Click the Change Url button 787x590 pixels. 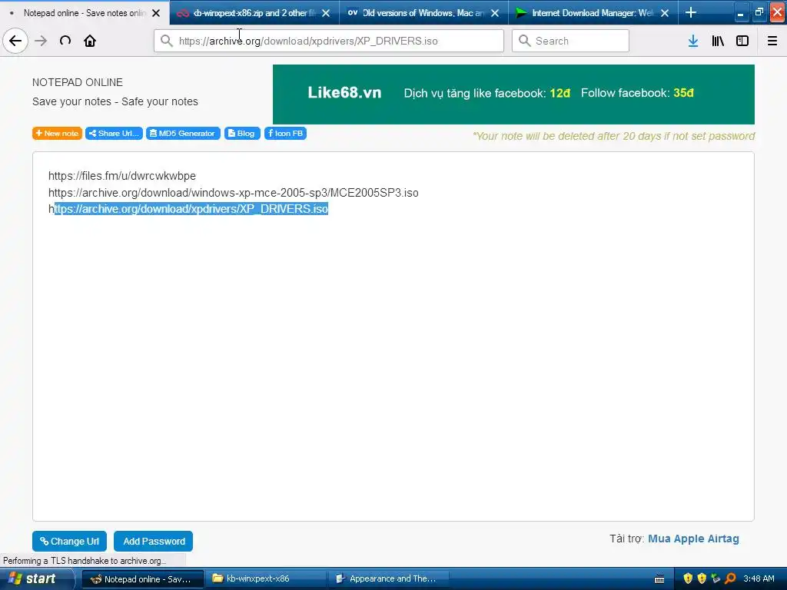[69, 542]
